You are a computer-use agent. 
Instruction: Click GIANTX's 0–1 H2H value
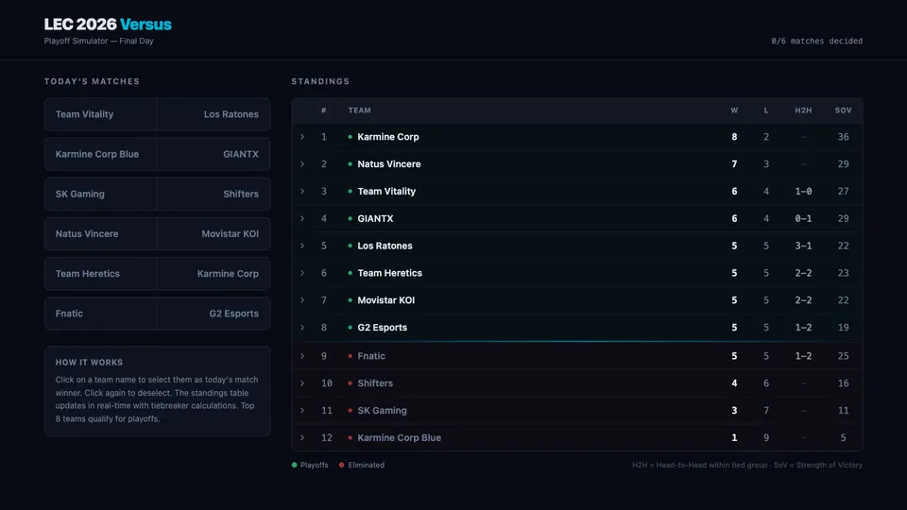(803, 218)
